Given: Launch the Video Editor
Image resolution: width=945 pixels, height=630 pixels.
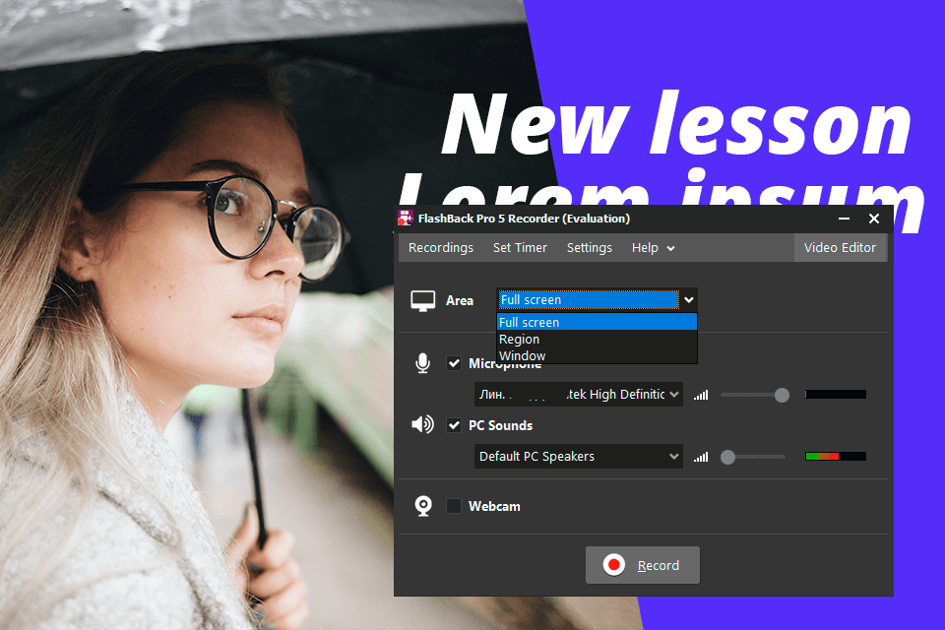Looking at the screenshot, I should click(840, 247).
